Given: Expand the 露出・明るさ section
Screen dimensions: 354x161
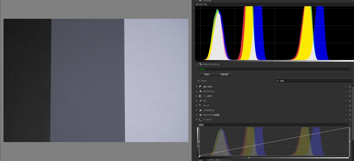Looking at the screenshot, I should tap(197, 87).
